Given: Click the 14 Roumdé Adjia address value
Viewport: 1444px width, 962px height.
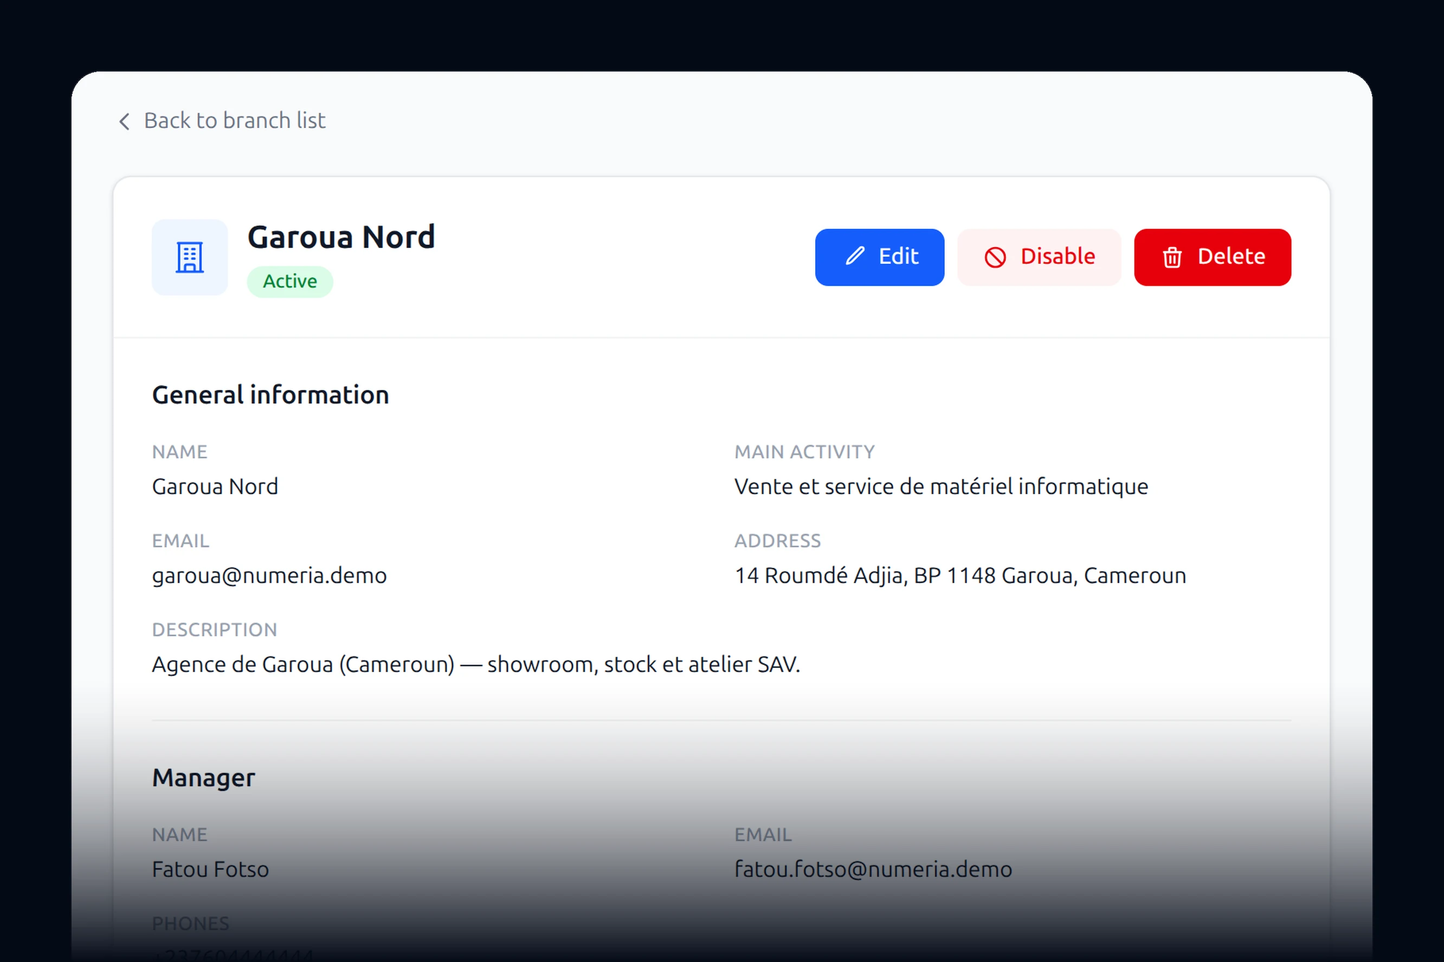Looking at the screenshot, I should click(960, 576).
